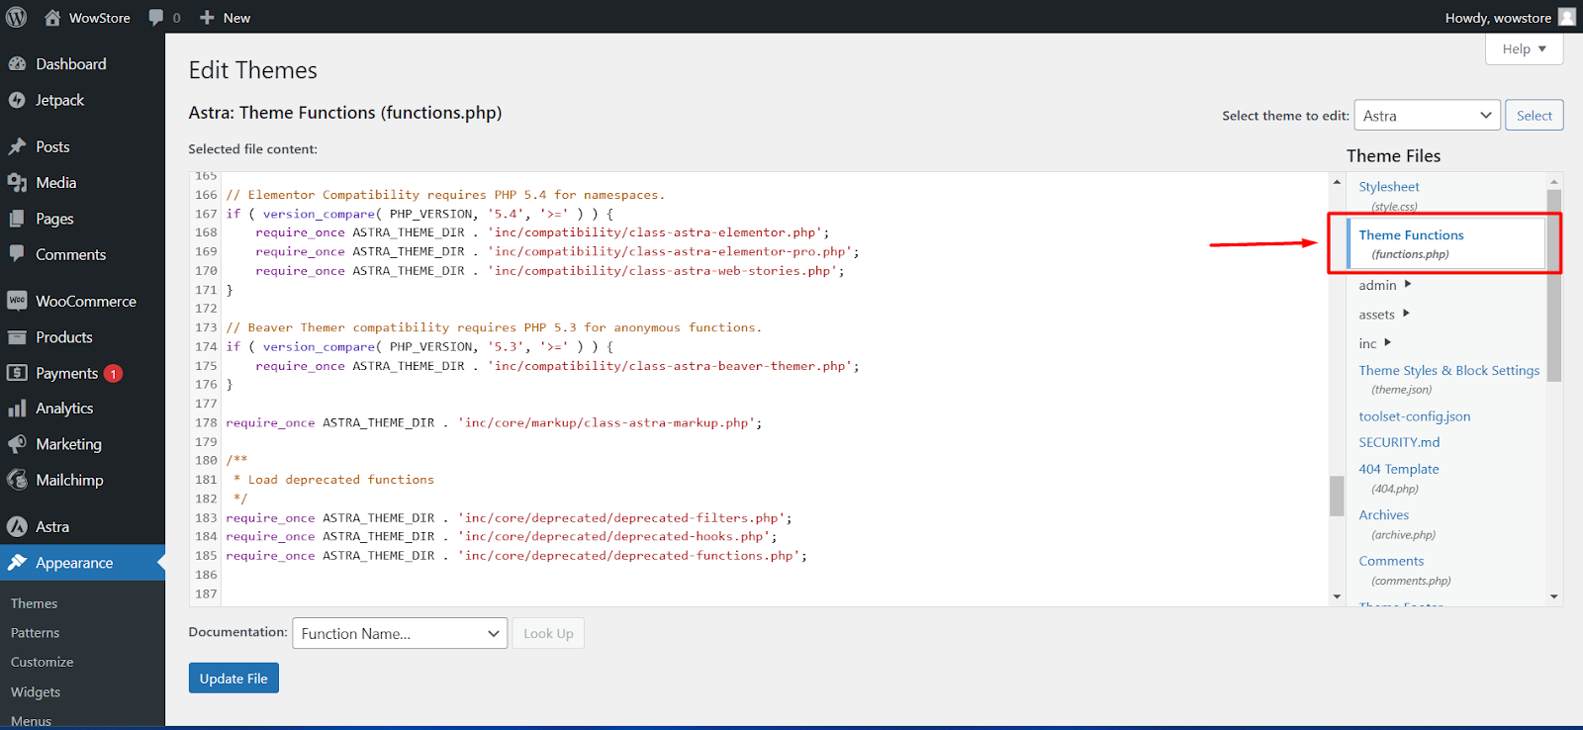1583x730 pixels.
Task: Click the Update File button
Action: point(233,679)
